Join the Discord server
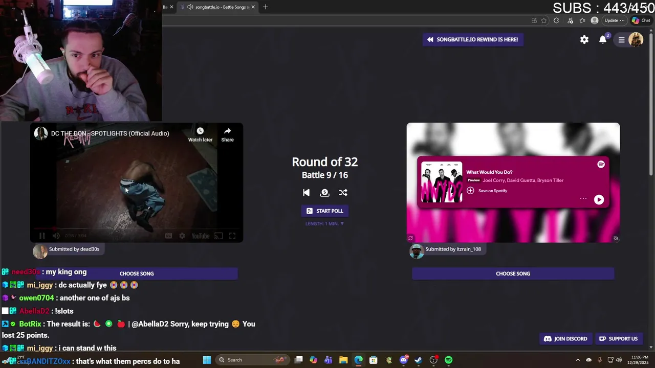655x368 pixels. (565, 339)
